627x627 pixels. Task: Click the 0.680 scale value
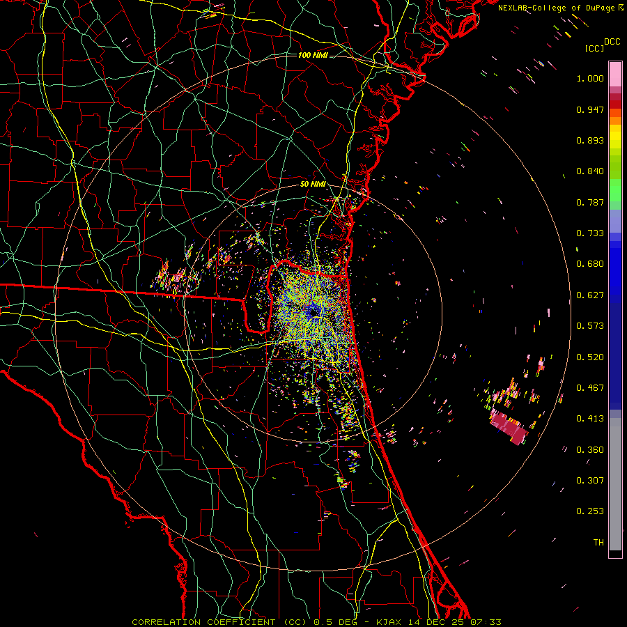click(x=590, y=264)
